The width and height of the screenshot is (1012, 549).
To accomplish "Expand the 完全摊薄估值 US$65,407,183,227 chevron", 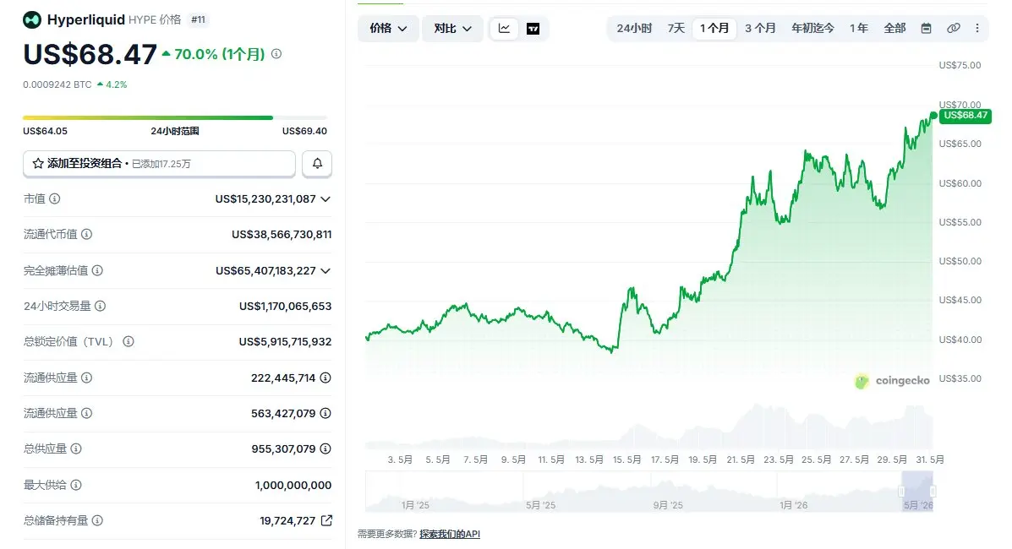I will (325, 271).
